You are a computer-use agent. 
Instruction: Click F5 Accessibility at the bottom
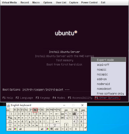point(80,98)
